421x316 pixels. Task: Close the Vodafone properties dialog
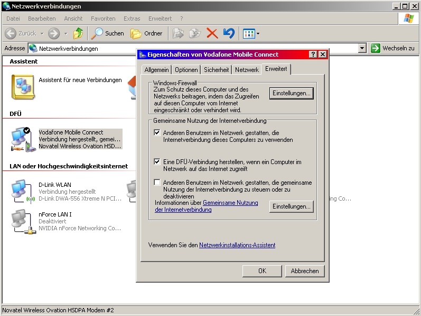tap(322, 55)
